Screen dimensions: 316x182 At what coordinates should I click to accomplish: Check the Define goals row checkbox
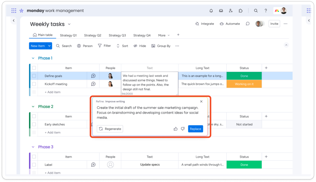(x=34, y=76)
